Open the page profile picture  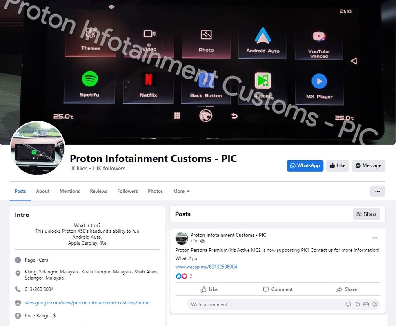point(38,148)
